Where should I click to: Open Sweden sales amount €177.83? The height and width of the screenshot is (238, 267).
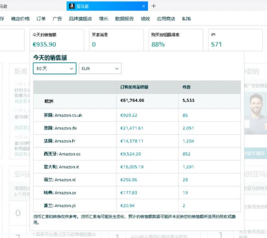[129, 193]
